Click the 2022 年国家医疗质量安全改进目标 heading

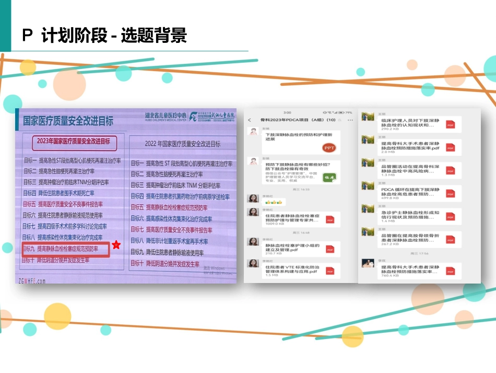tap(183, 144)
